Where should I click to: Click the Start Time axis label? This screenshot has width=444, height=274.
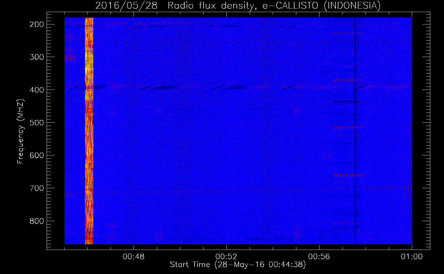pyautogui.click(x=238, y=265)
